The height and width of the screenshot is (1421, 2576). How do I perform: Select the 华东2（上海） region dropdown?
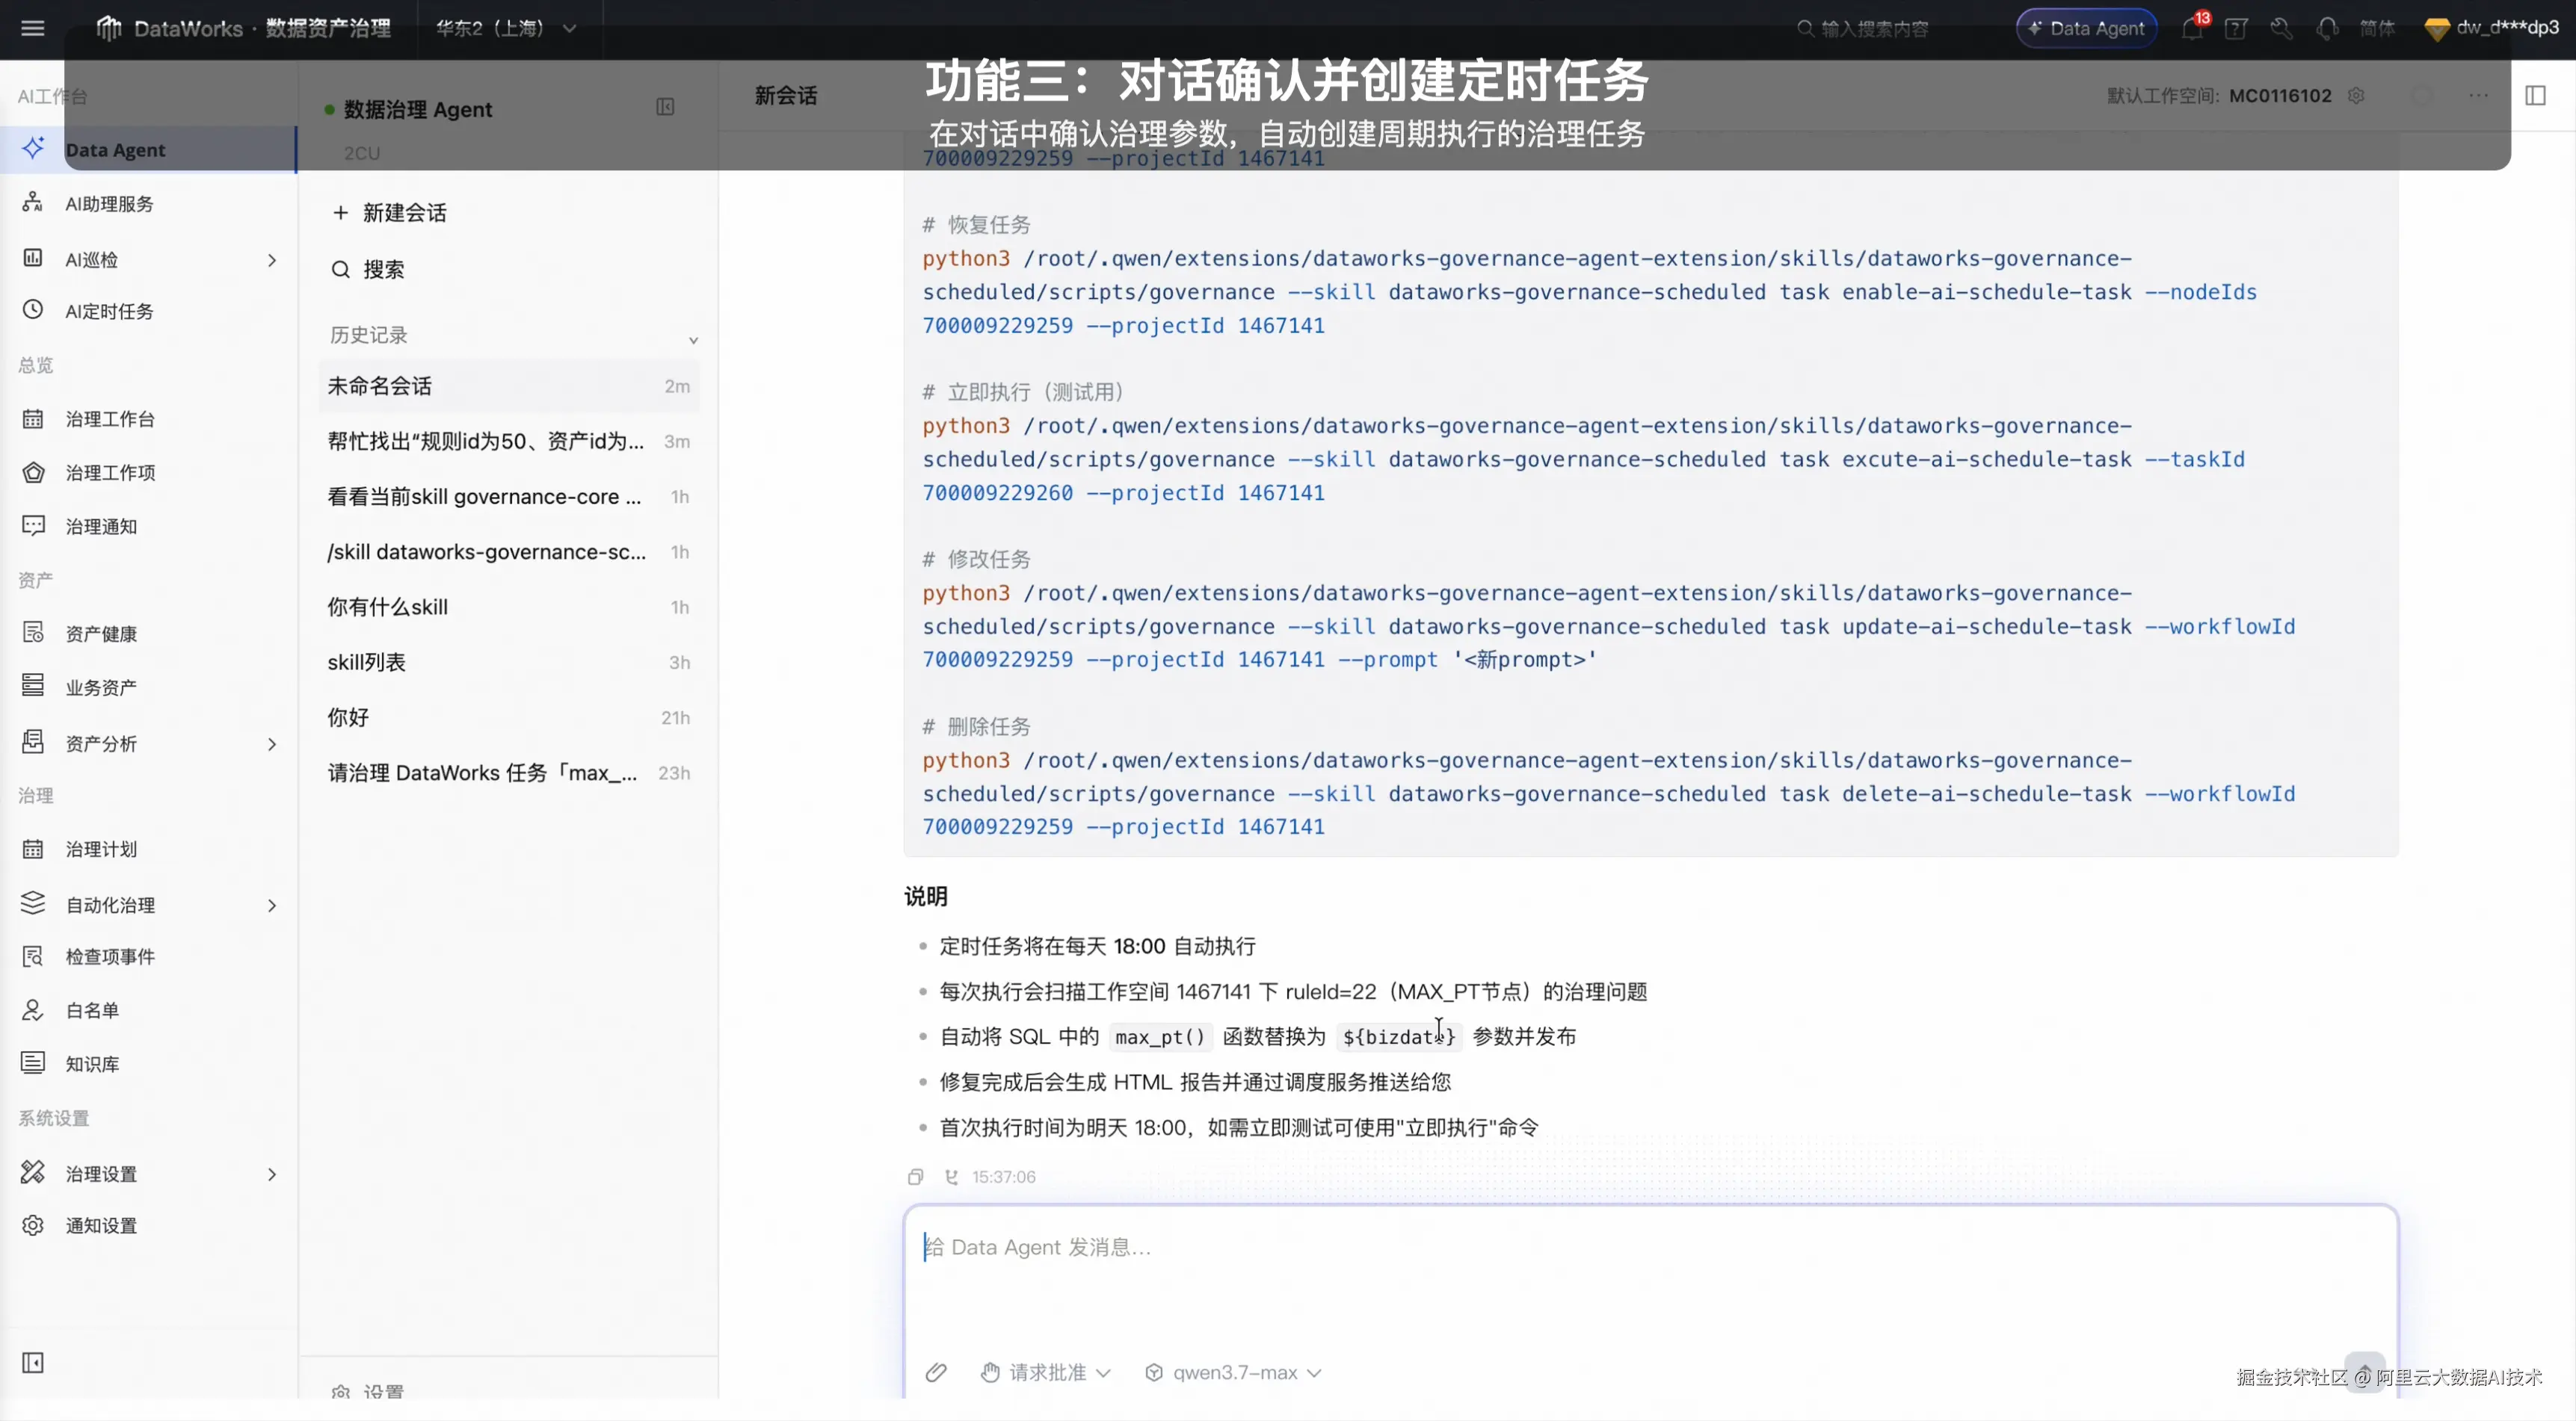(506, 28)
